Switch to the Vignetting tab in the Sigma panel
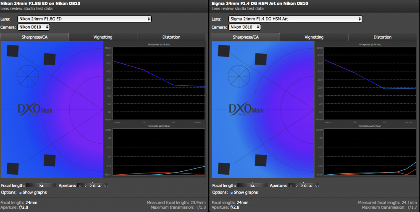This screenshot has height=212, width=420. (314, 37)
